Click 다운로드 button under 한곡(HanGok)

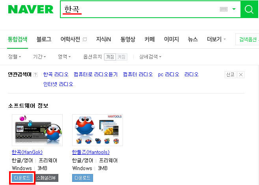point(22,178)
